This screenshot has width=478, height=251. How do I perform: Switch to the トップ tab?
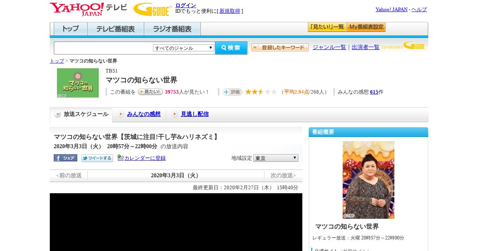pos(71,29)
